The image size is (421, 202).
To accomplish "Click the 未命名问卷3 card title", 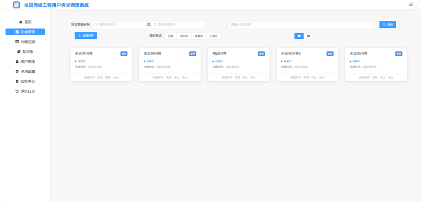I will tap(291, 54).
